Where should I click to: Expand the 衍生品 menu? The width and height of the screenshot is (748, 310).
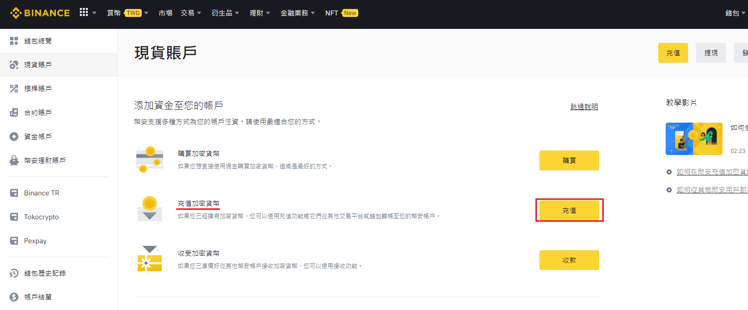point(226,13)
